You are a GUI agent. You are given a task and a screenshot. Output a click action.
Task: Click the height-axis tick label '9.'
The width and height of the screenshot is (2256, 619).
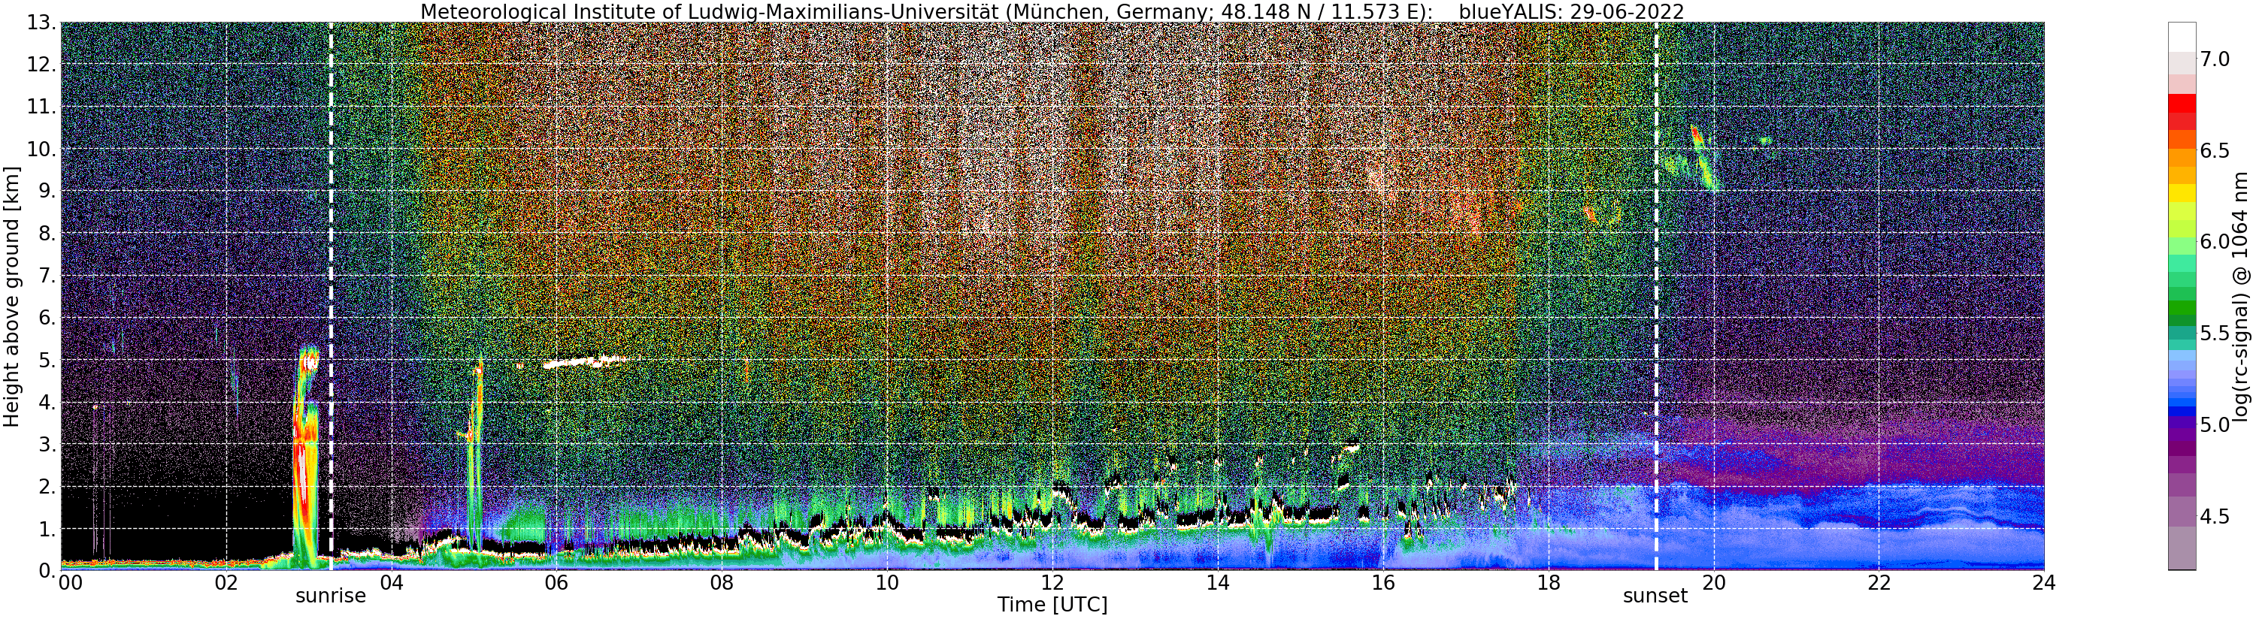pyautogui.click(x=47, y=191)
